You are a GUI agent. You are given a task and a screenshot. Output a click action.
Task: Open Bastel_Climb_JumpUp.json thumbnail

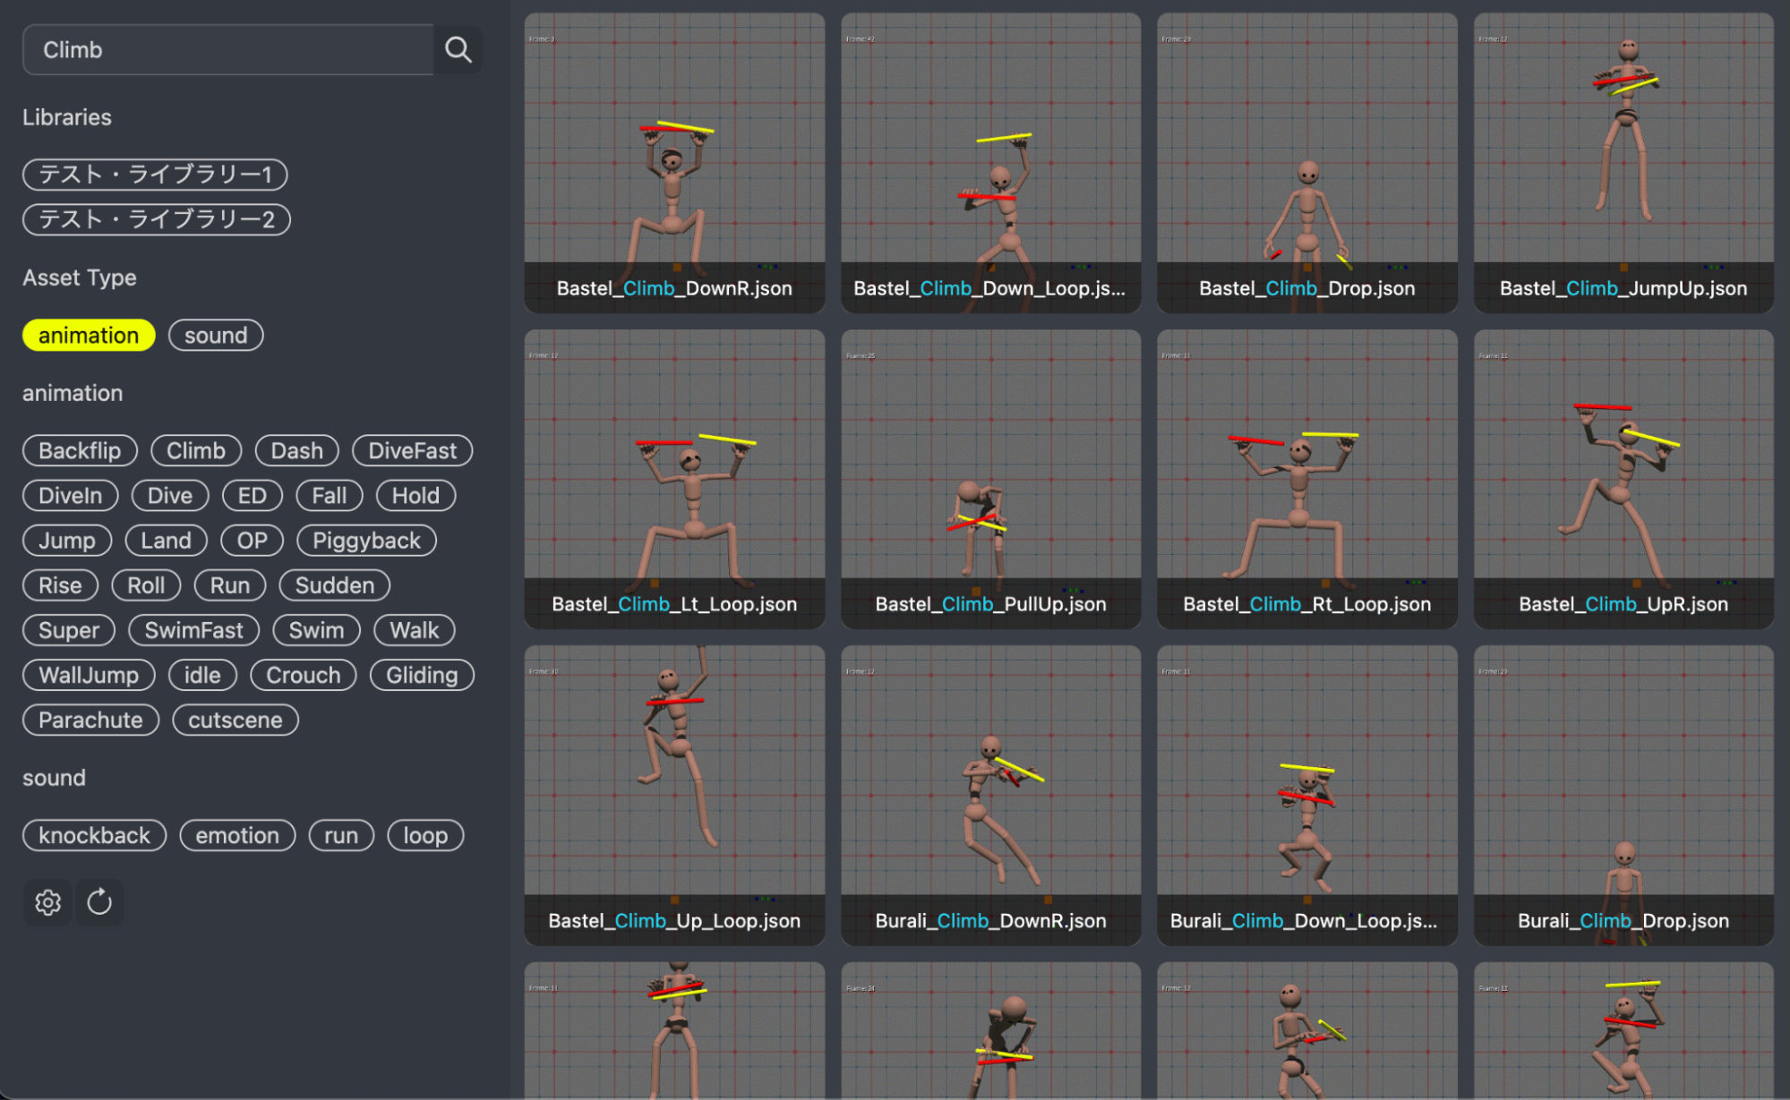pos(1623,162)
